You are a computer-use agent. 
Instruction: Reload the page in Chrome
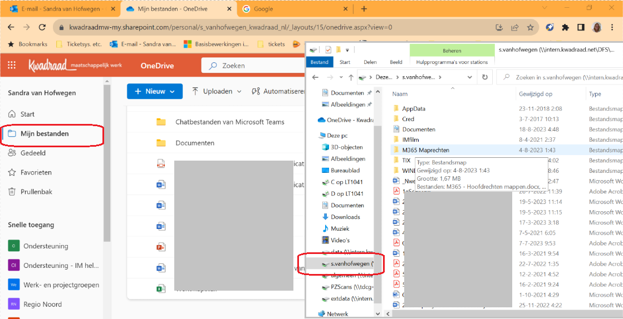coord(42,27)
